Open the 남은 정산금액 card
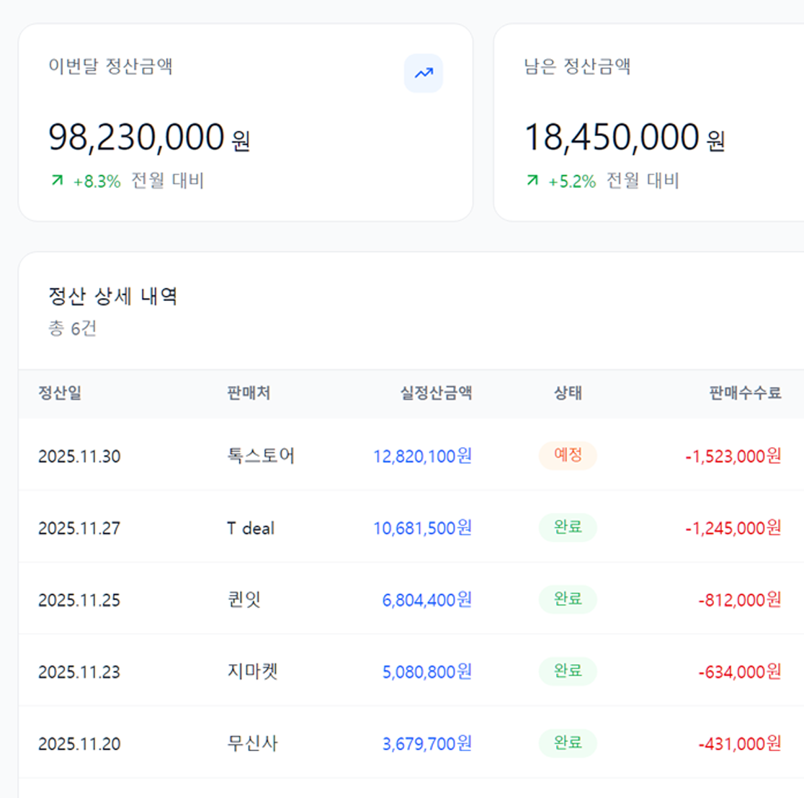 648,122
